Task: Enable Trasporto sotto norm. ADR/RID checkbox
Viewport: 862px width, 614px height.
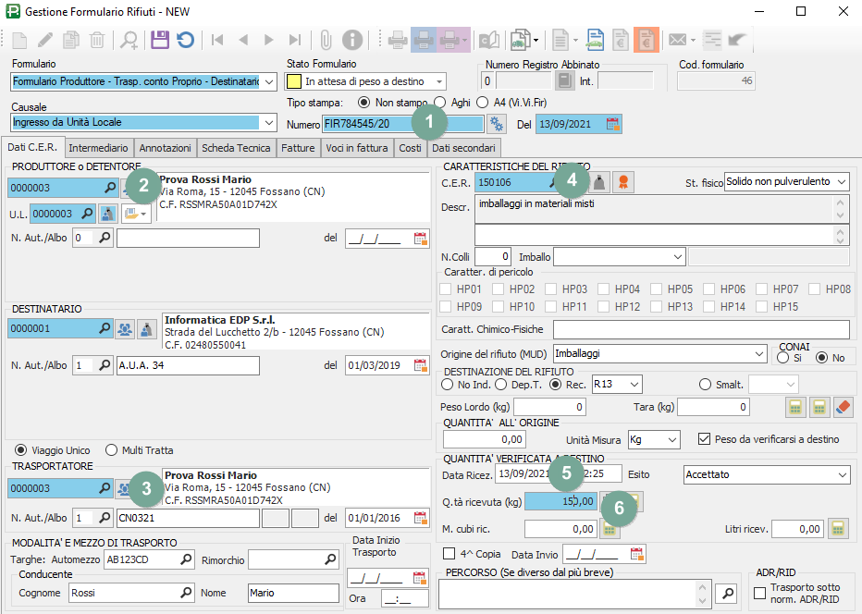Action: (x=760, y=593)
